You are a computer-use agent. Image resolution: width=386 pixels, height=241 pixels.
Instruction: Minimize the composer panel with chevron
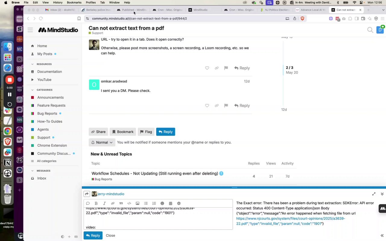[x=382, y=194]
